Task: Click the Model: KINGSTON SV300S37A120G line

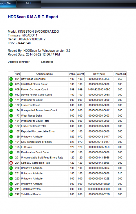Action: tap(33, 32)
